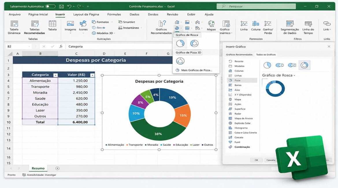Select cell with Alimentação

pyautogui.click(x=40, y=81)
